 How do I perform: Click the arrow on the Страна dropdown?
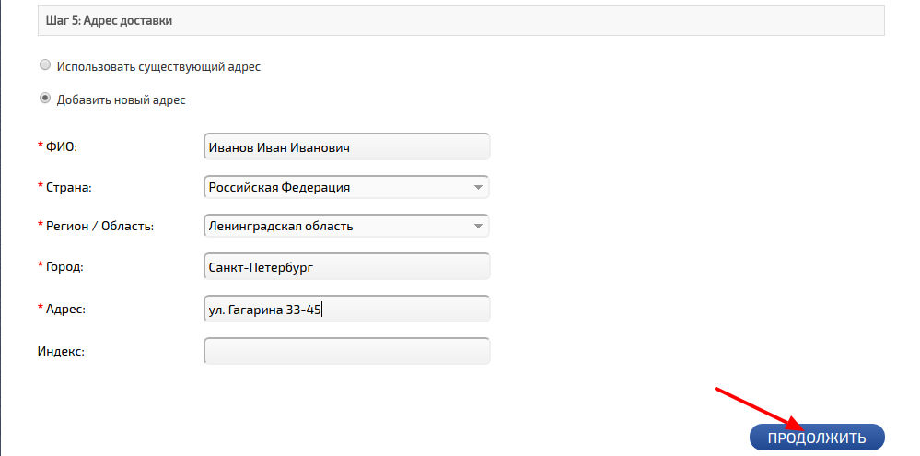(x=477, y=187)
